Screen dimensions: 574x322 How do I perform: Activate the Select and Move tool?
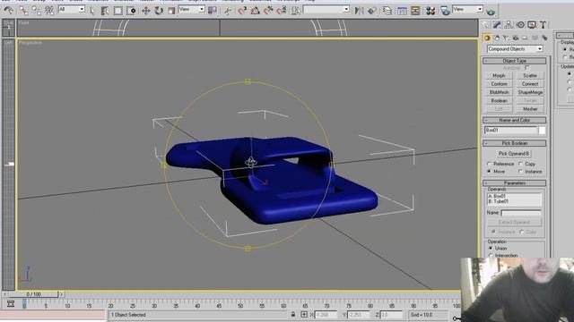[145, 11]
